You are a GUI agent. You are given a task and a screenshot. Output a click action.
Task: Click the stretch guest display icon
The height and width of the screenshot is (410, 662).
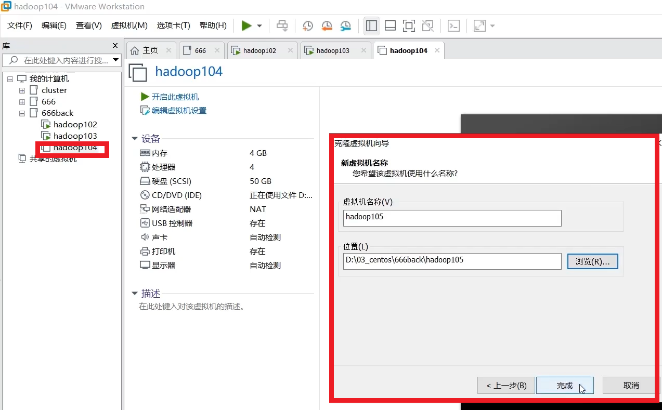coord(479,25)
